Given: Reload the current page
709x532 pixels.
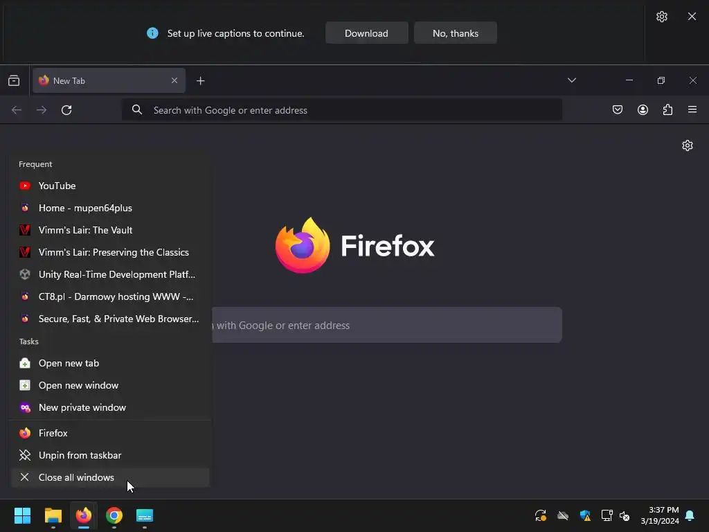Looking at the screenshot, I should [66, 110].
